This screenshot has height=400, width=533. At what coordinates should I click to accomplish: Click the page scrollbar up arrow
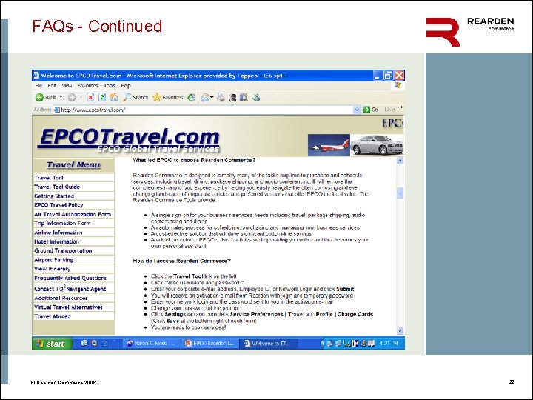click(400, 161)
